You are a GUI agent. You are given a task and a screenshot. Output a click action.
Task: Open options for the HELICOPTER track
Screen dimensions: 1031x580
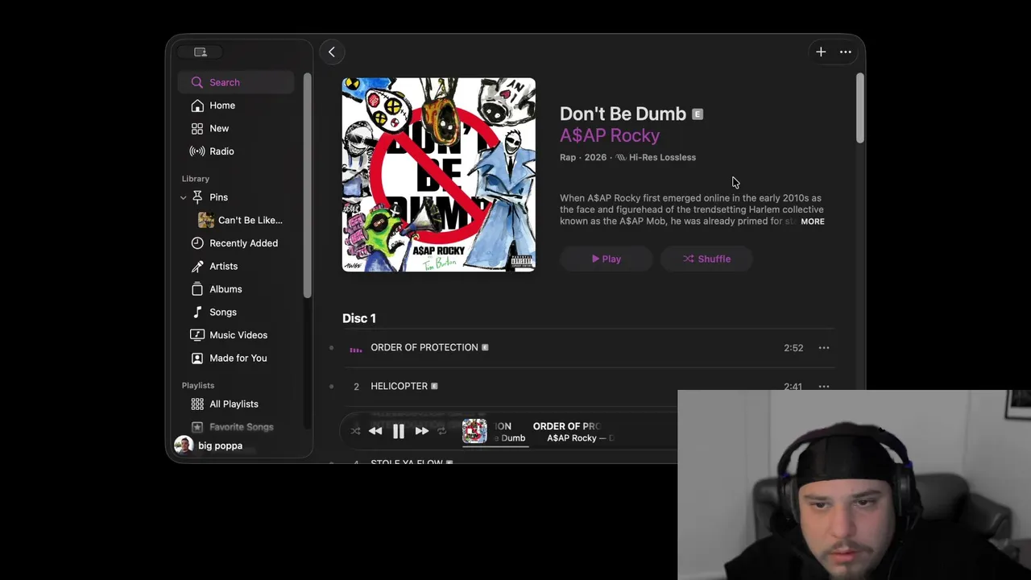coord(823,387)
